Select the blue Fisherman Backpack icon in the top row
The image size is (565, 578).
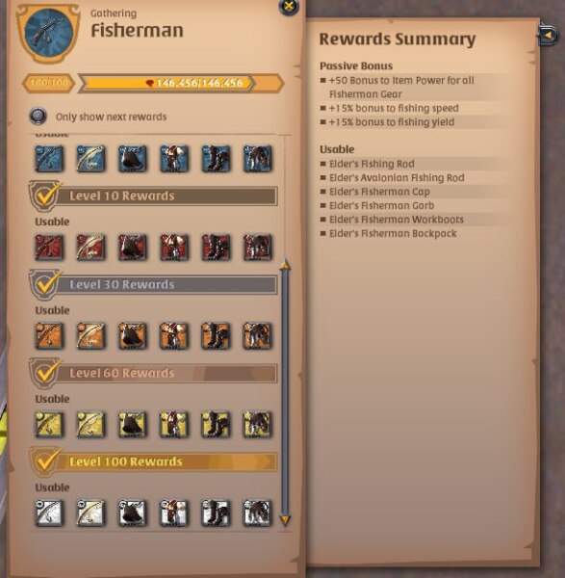[x=257, y=159]
